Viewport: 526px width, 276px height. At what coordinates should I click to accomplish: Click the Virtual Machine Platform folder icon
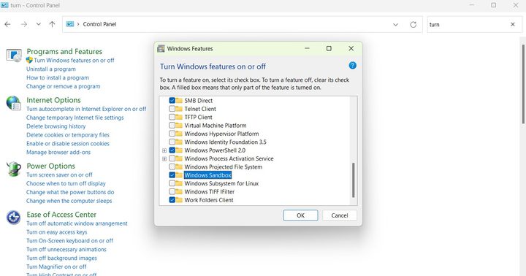coord(179,126)
